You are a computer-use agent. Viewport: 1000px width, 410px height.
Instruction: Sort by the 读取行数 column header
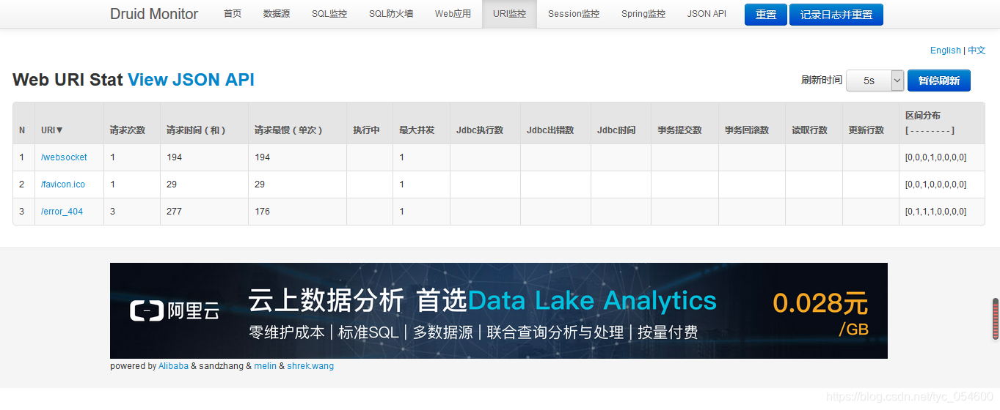coord(809,130)
